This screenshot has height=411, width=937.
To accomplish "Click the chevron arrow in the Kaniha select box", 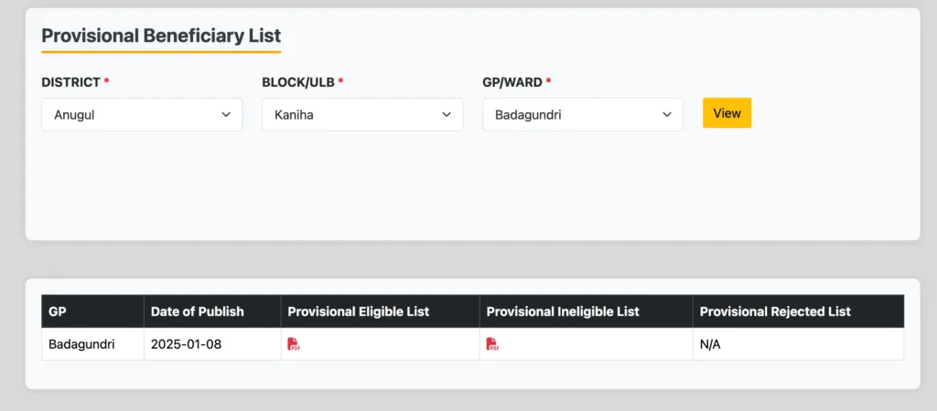I will tap(447, 115).
